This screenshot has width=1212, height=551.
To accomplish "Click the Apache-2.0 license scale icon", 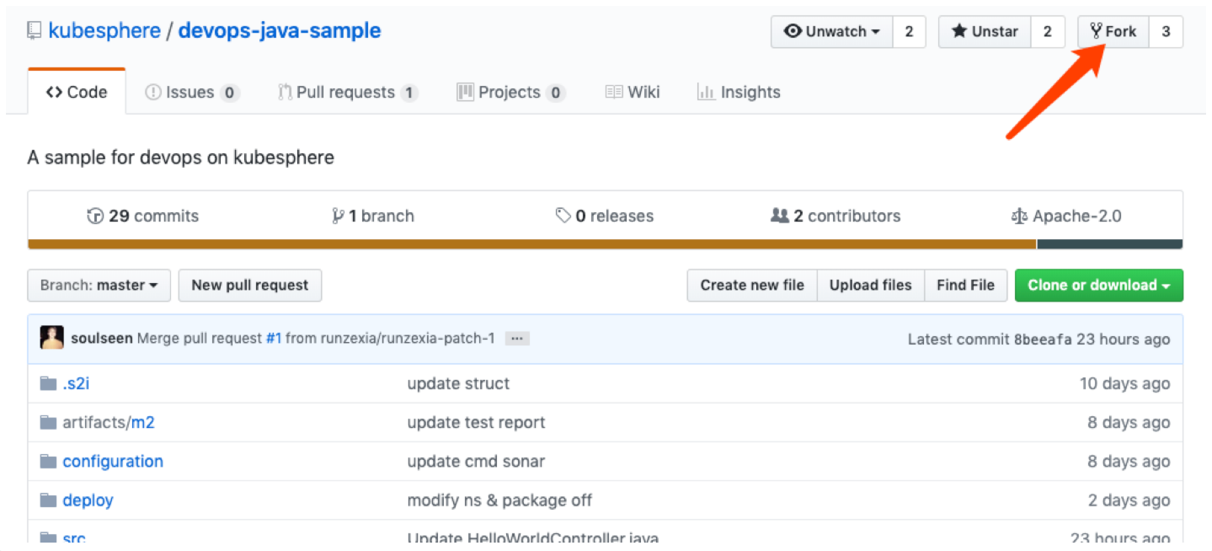I will (x=1019, y=217).
